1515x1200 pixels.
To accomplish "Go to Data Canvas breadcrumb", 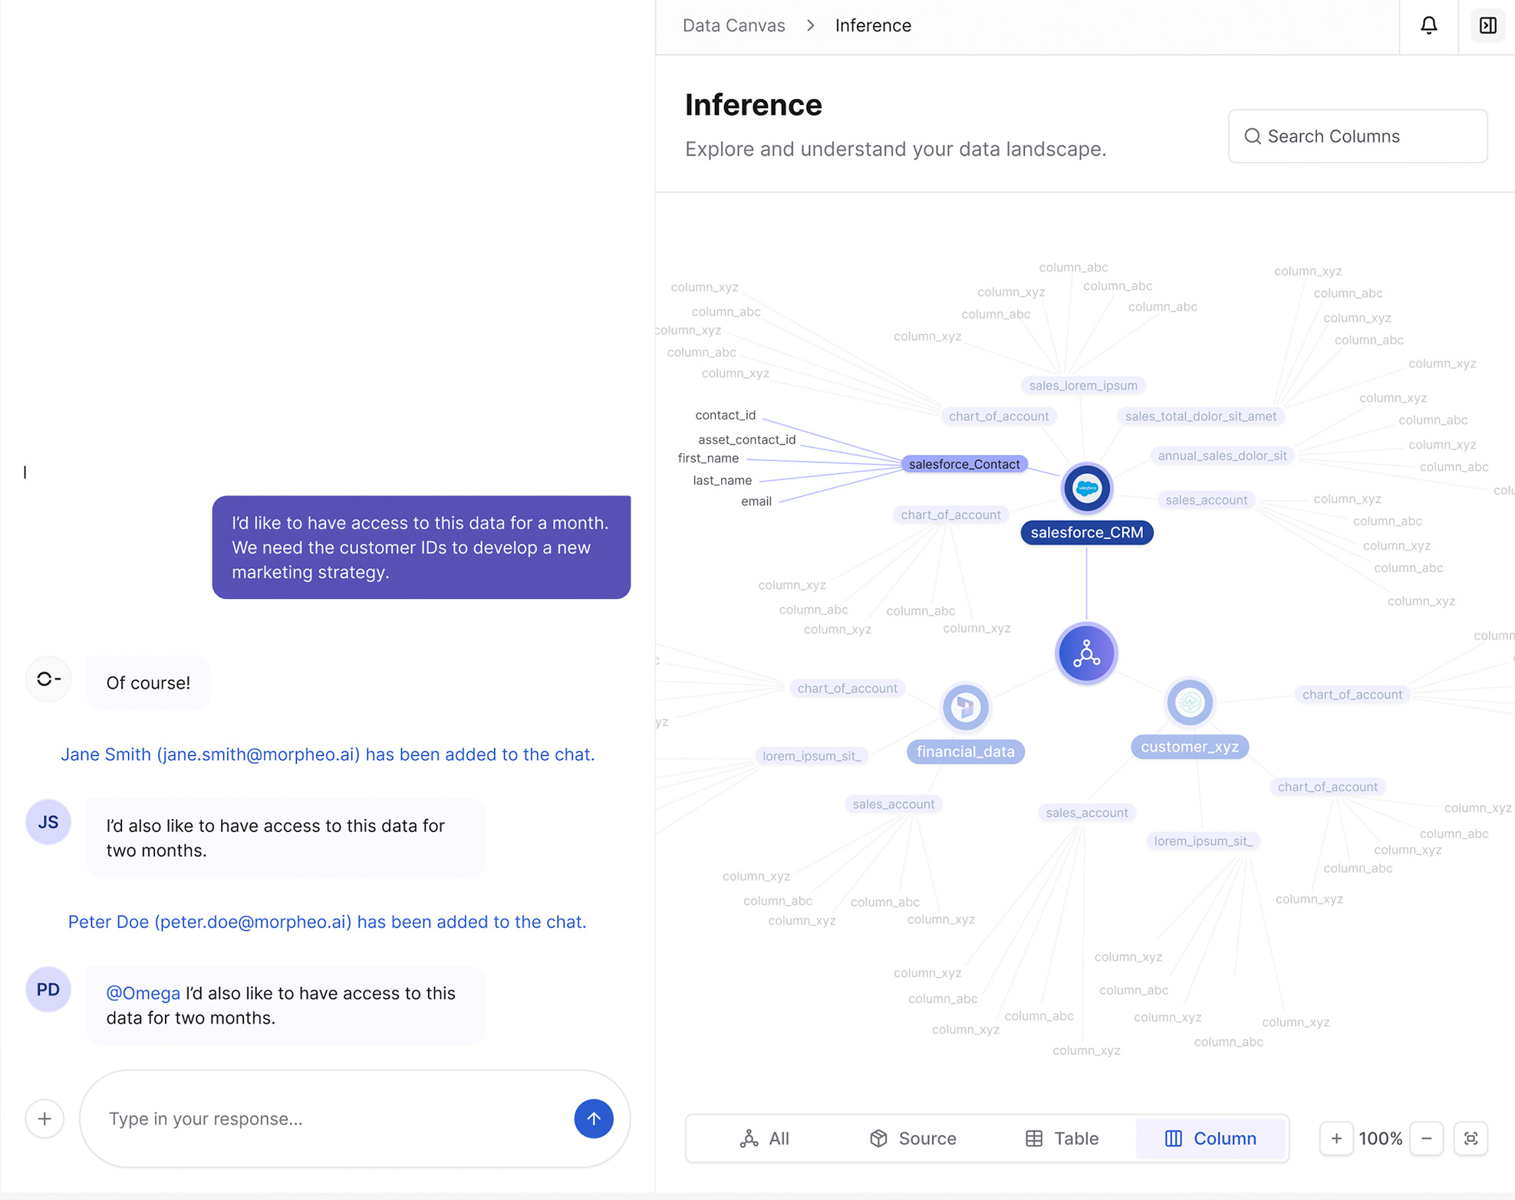I will click(733, 26).
